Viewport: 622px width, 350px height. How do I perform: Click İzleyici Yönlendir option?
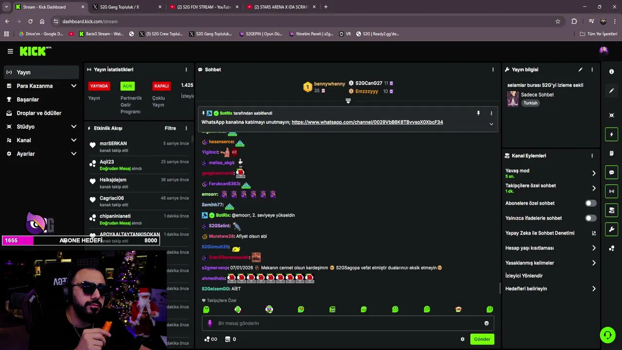524,276
